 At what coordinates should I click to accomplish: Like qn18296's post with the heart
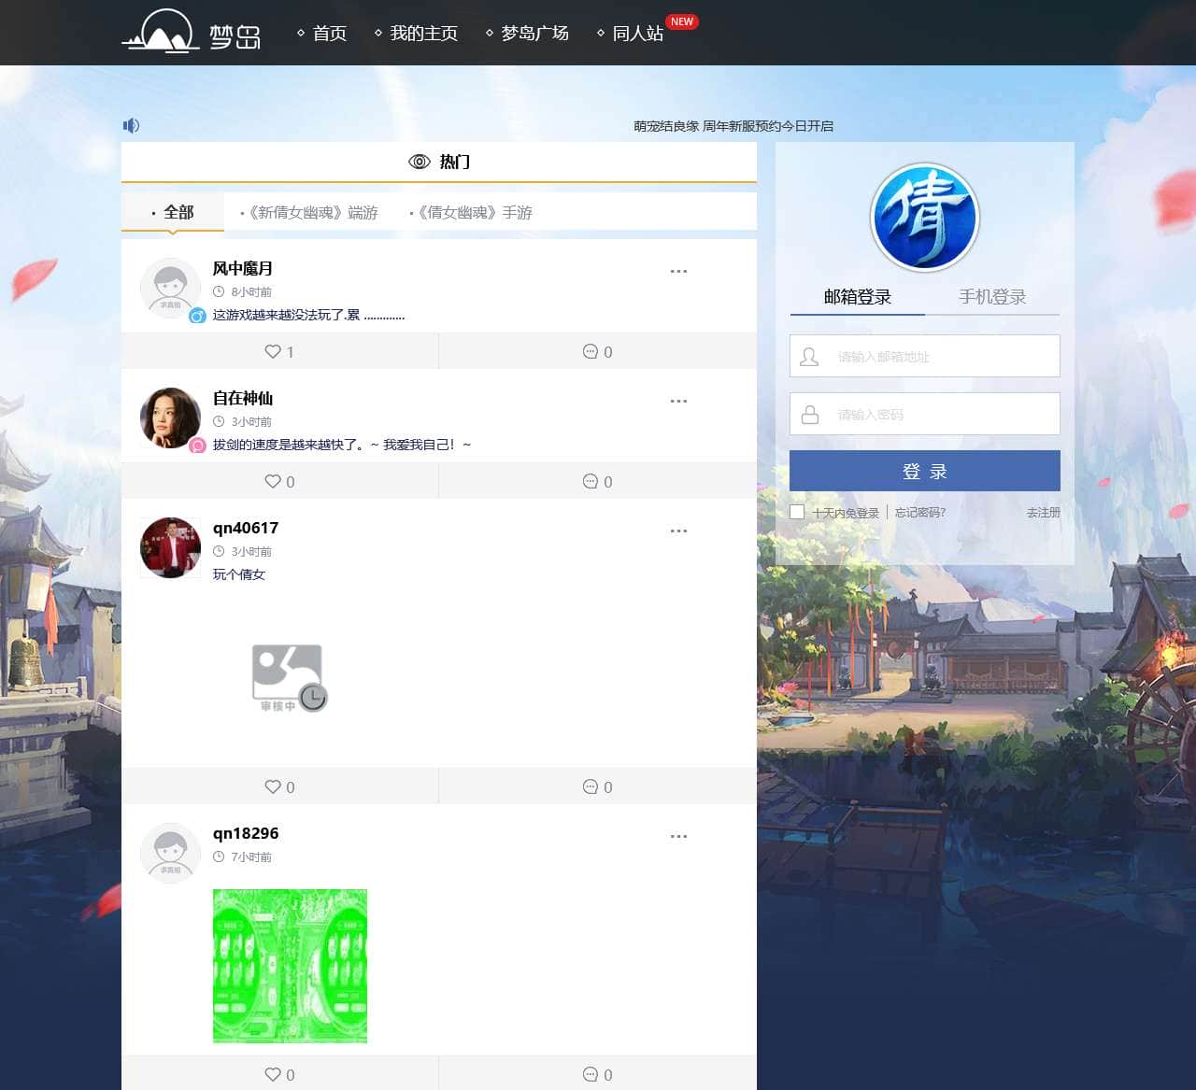coord(273,1074)
